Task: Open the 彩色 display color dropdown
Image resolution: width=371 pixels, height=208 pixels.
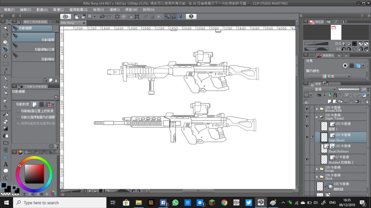Action: (329, 77)
